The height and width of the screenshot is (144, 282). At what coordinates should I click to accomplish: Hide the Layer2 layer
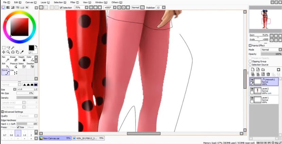[x=252, y=89]
